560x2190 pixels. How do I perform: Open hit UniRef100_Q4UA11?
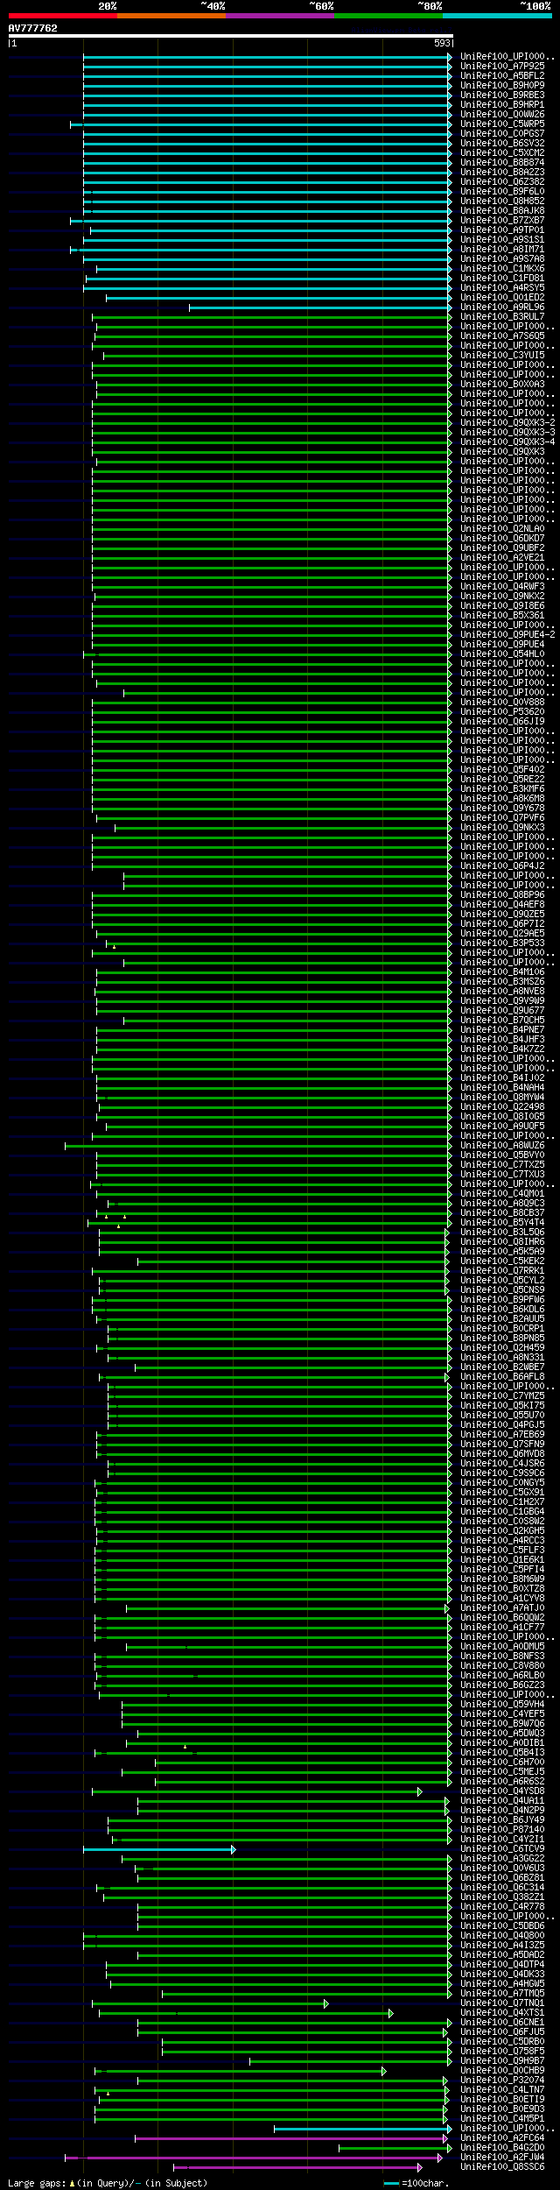(x=502, y=1800)
